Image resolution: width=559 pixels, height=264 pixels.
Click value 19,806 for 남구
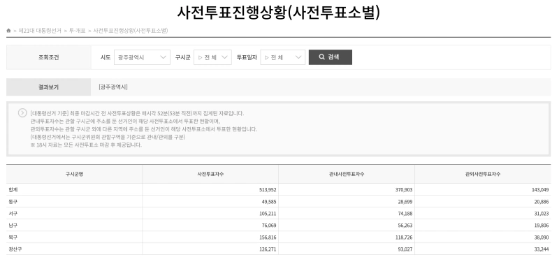click(x=541, y=226)
